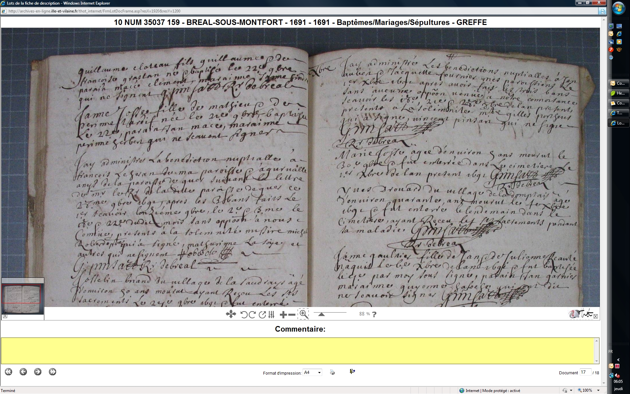Zoom in with the plus icon
630x394 pixels.
(283, 315)
